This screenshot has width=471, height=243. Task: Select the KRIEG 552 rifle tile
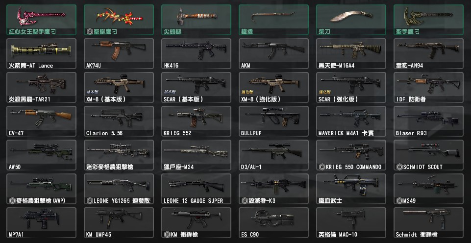pyautogui.click(x=196, y=121)
